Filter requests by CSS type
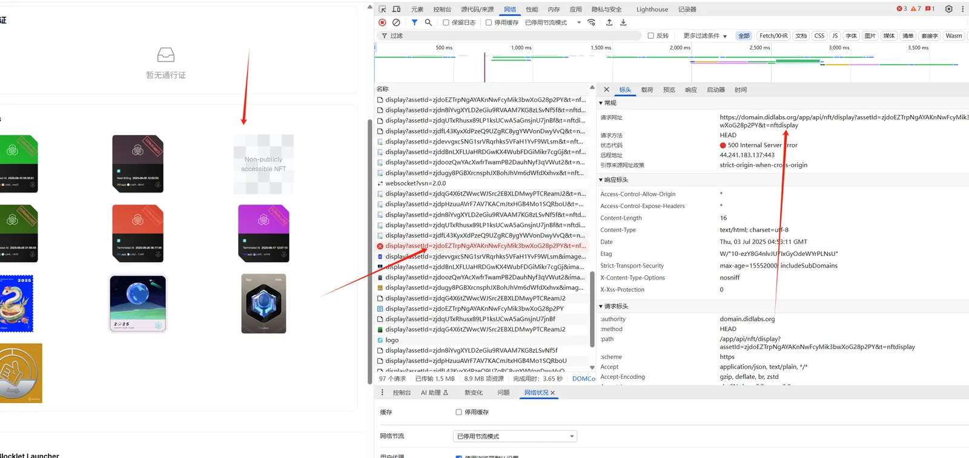969x458 pixels. pos(819,36)
